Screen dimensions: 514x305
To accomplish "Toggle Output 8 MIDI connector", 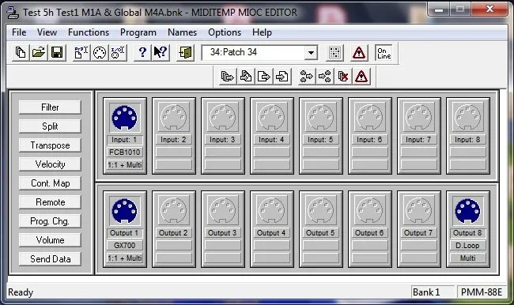I will 468,211.
